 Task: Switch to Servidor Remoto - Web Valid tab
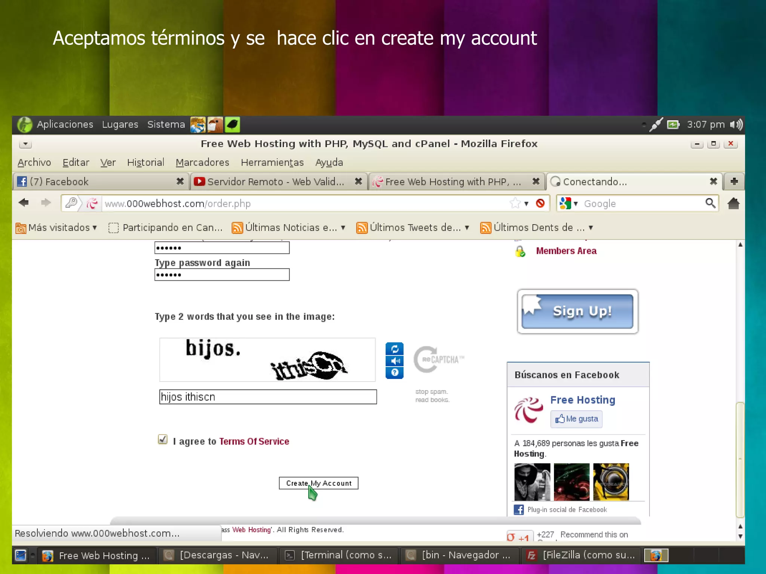click(279, 182)
